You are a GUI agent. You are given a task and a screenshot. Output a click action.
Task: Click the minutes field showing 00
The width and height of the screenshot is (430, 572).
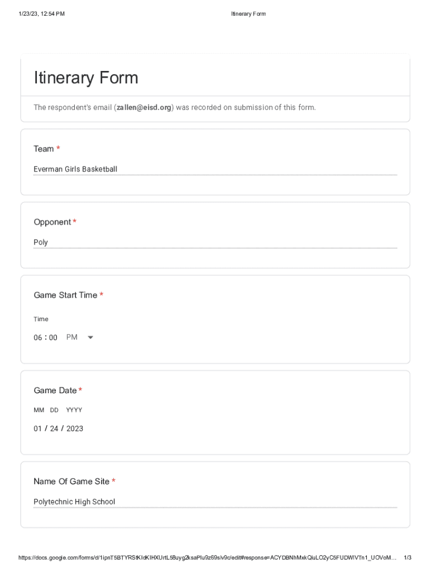pos(53,337)
